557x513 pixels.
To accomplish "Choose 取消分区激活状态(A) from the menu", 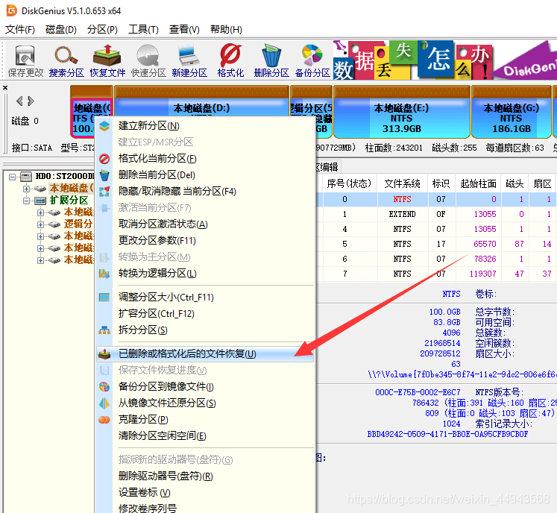I will [205, 224].
